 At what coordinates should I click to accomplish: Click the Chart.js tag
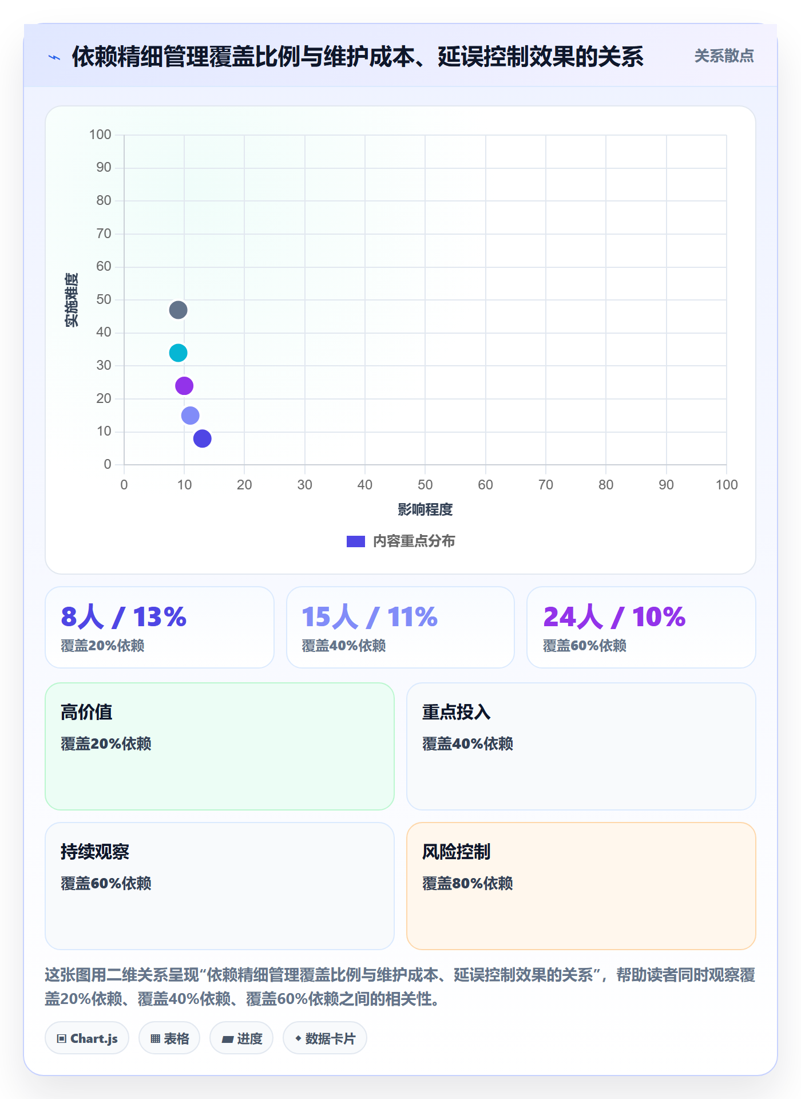87,1038
